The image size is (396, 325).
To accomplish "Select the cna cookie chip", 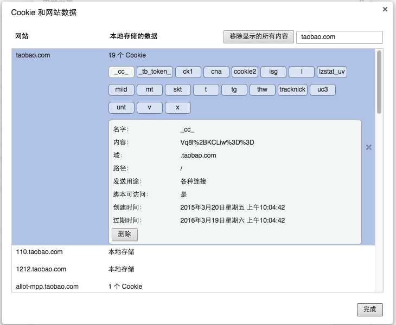I will point(216,72).
